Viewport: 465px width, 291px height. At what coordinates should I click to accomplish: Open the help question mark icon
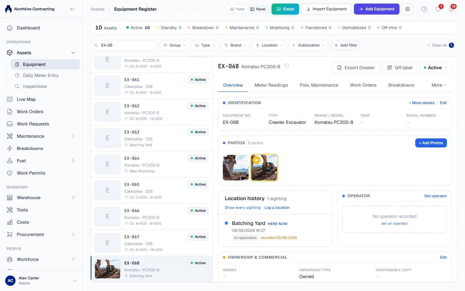pyautogui.click(x=424, y=9)
